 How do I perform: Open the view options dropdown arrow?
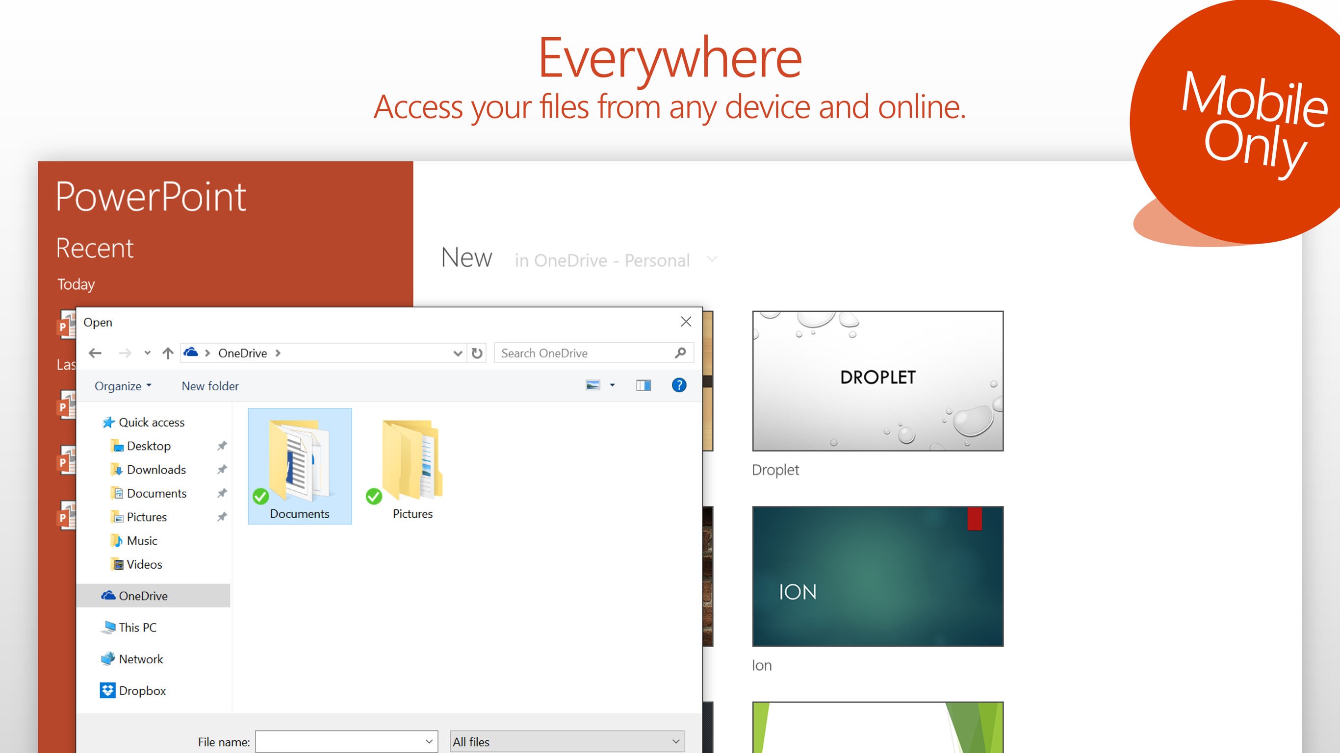coord(612,385)
